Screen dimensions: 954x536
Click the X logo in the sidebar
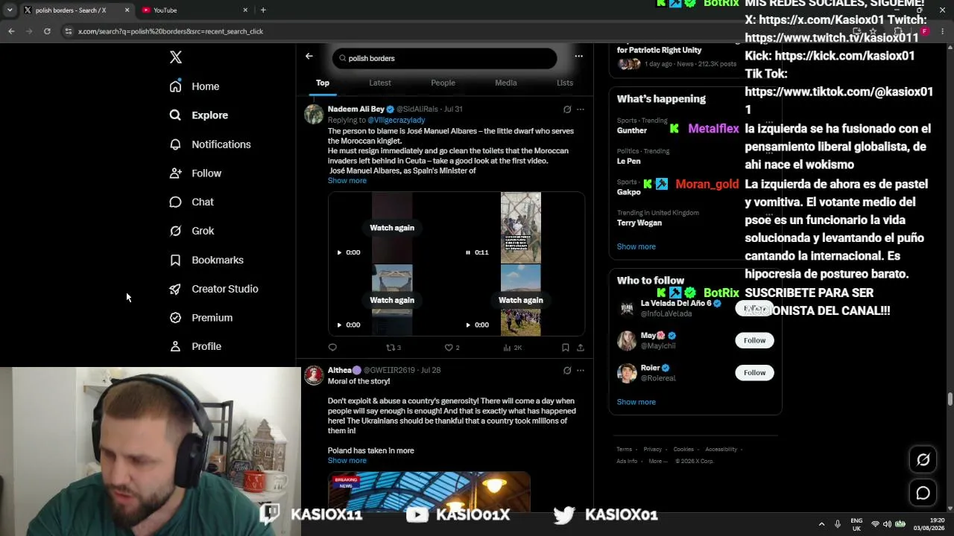coord(176,57)
